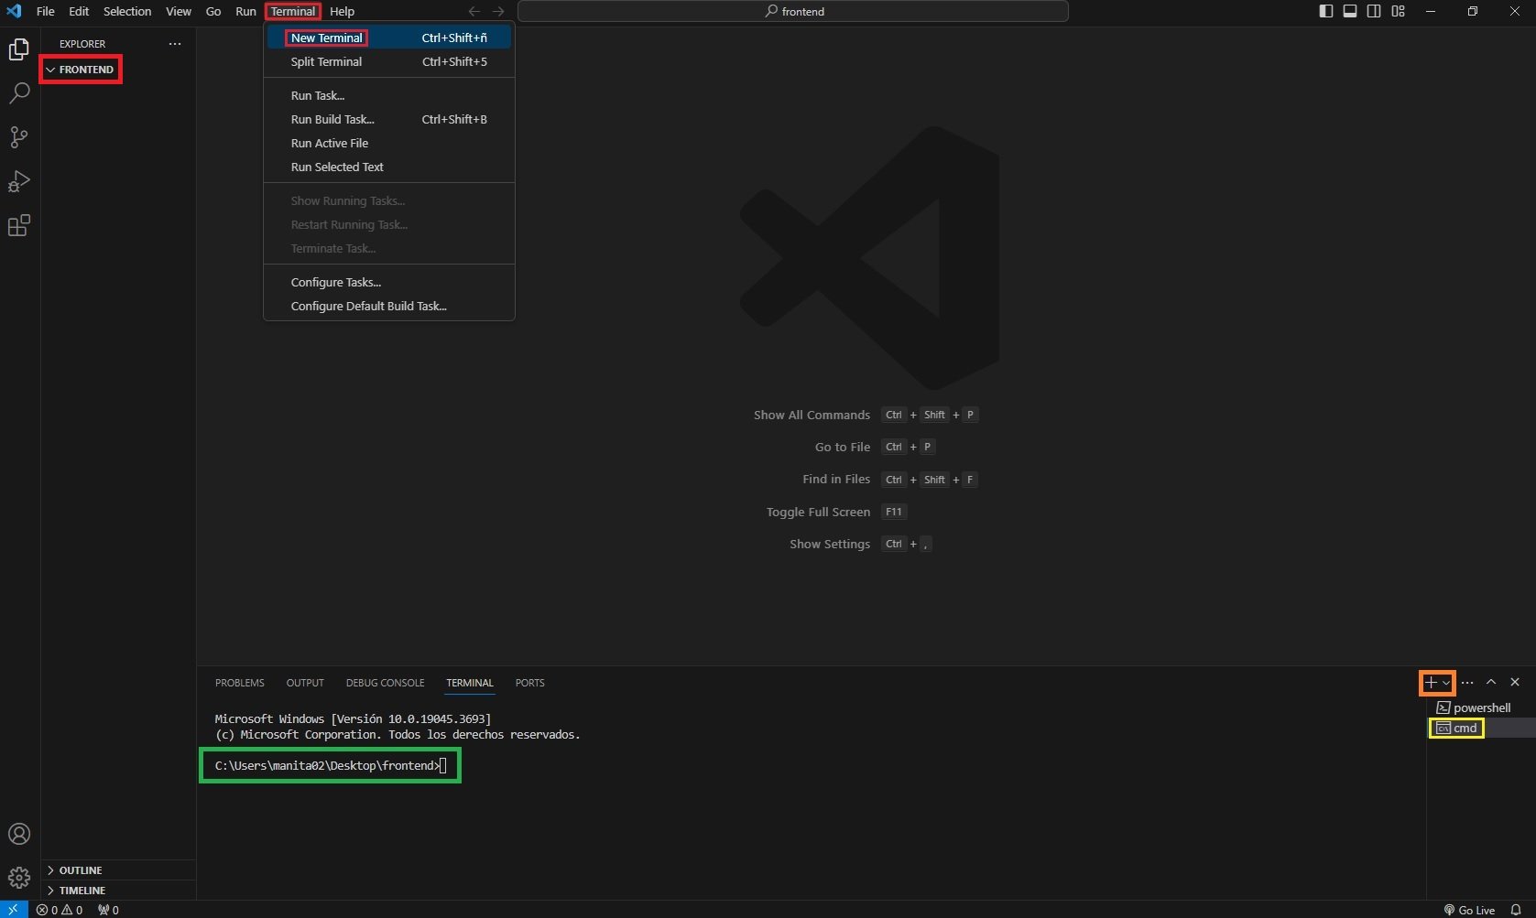This screenshot has width=1536, height=918.
Task: Click the Go to File label
Action: coord(843,447)
